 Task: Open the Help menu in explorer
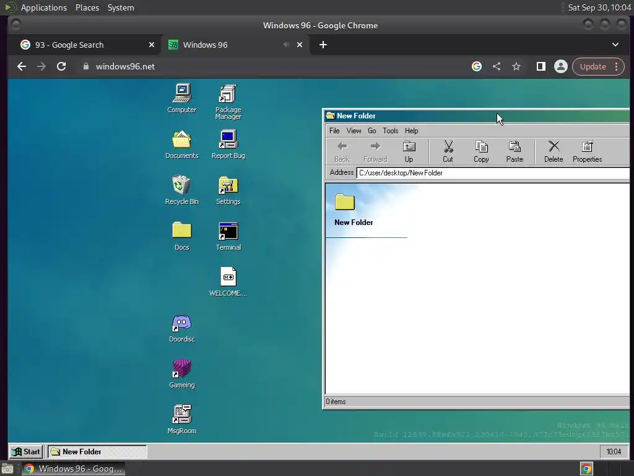(412, 131)
